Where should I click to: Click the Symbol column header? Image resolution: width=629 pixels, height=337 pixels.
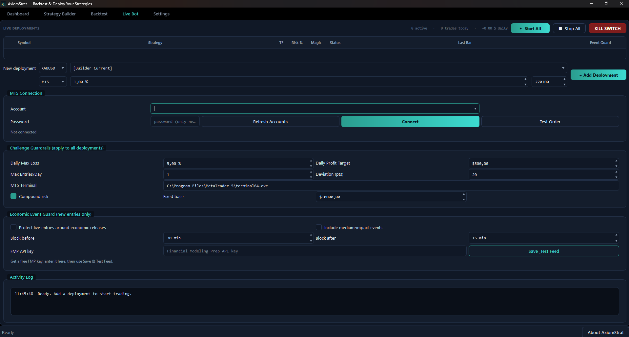24,43
